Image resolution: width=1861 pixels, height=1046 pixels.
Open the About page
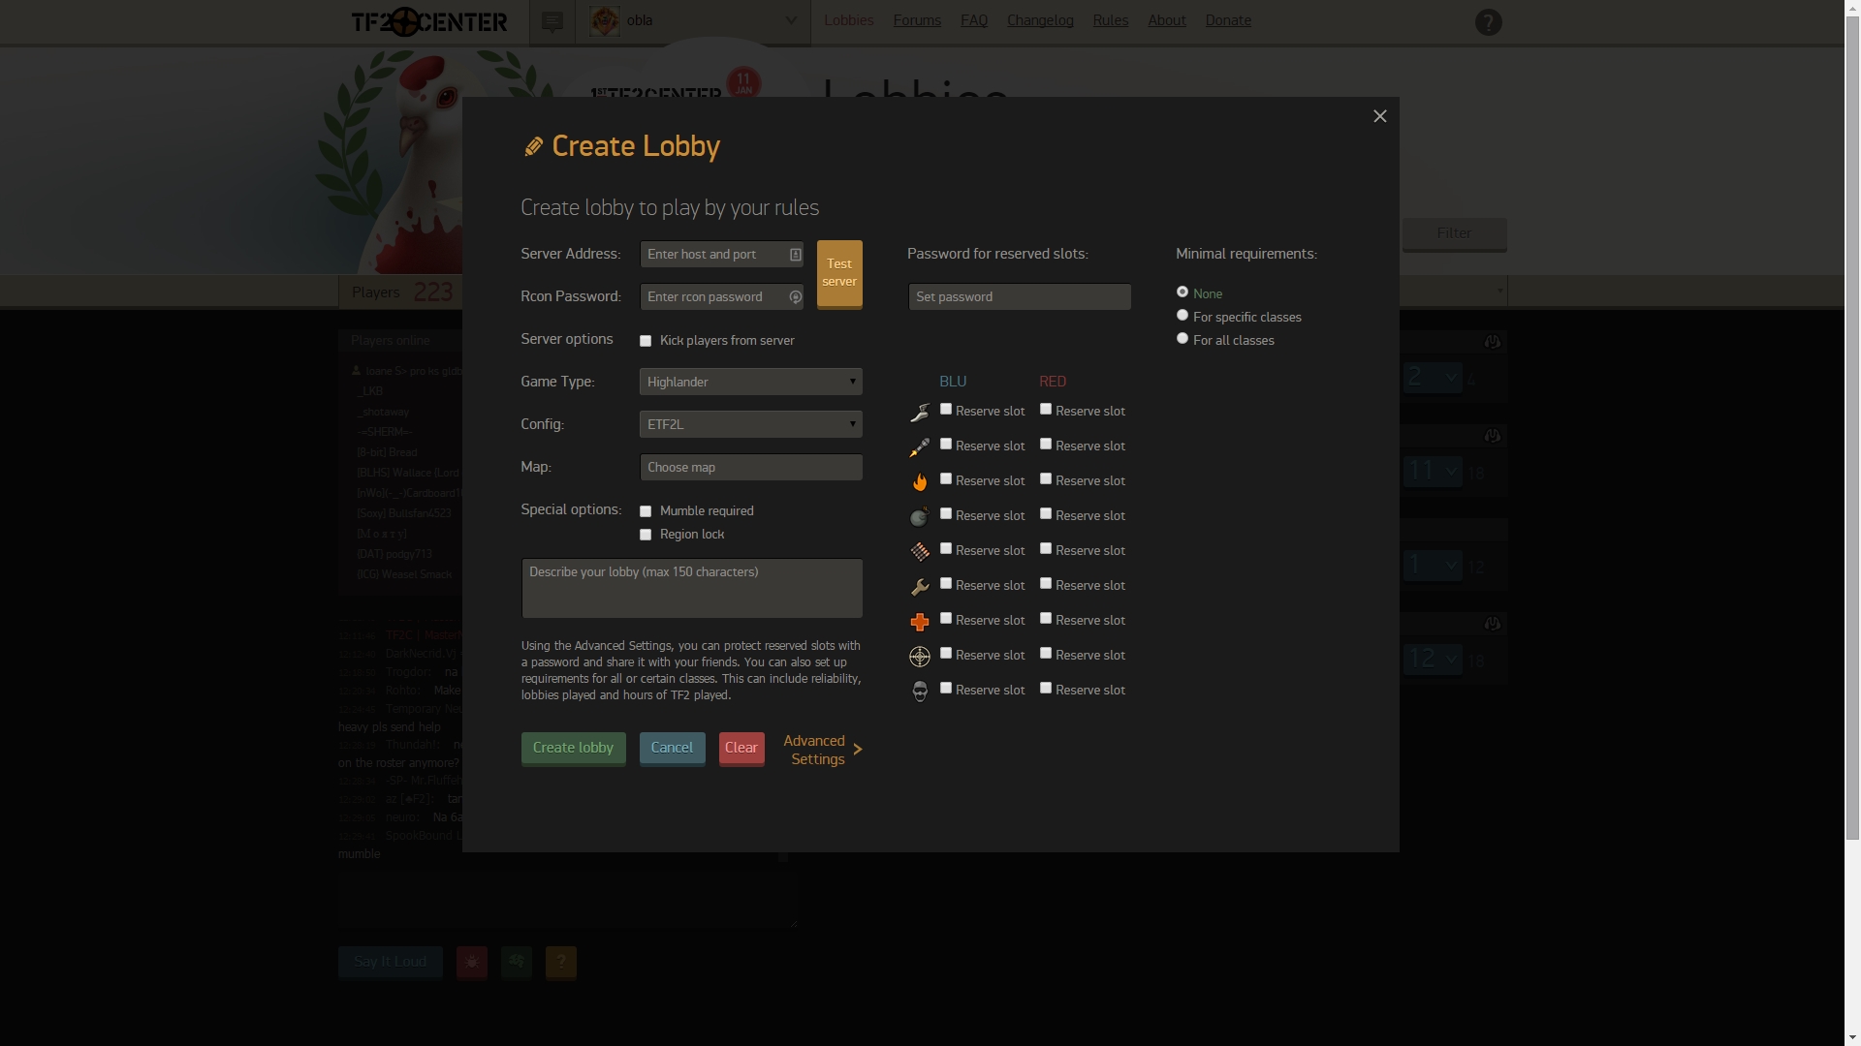(1167, 20)
